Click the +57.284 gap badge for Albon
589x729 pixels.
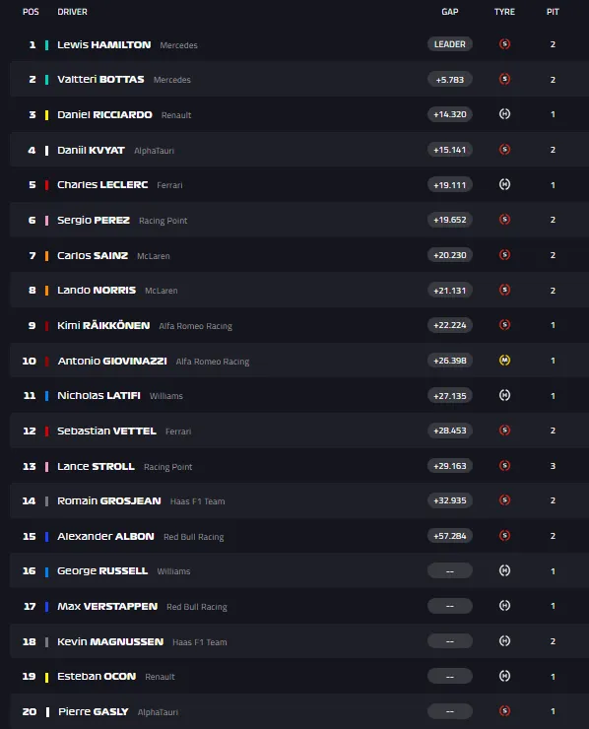click(x=449, y=536)
